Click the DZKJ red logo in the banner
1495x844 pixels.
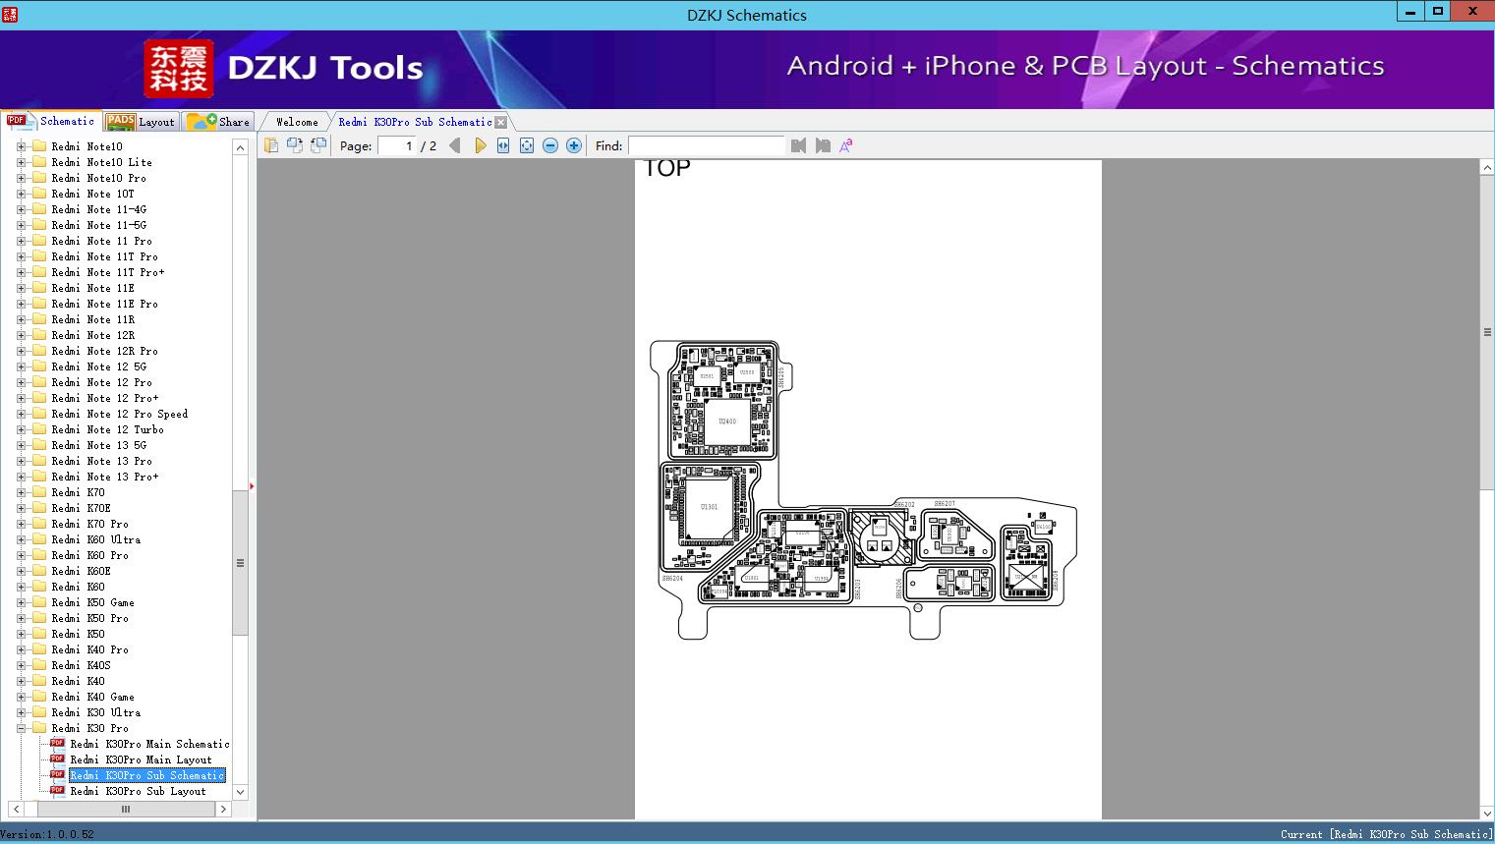tap(179, 69)
